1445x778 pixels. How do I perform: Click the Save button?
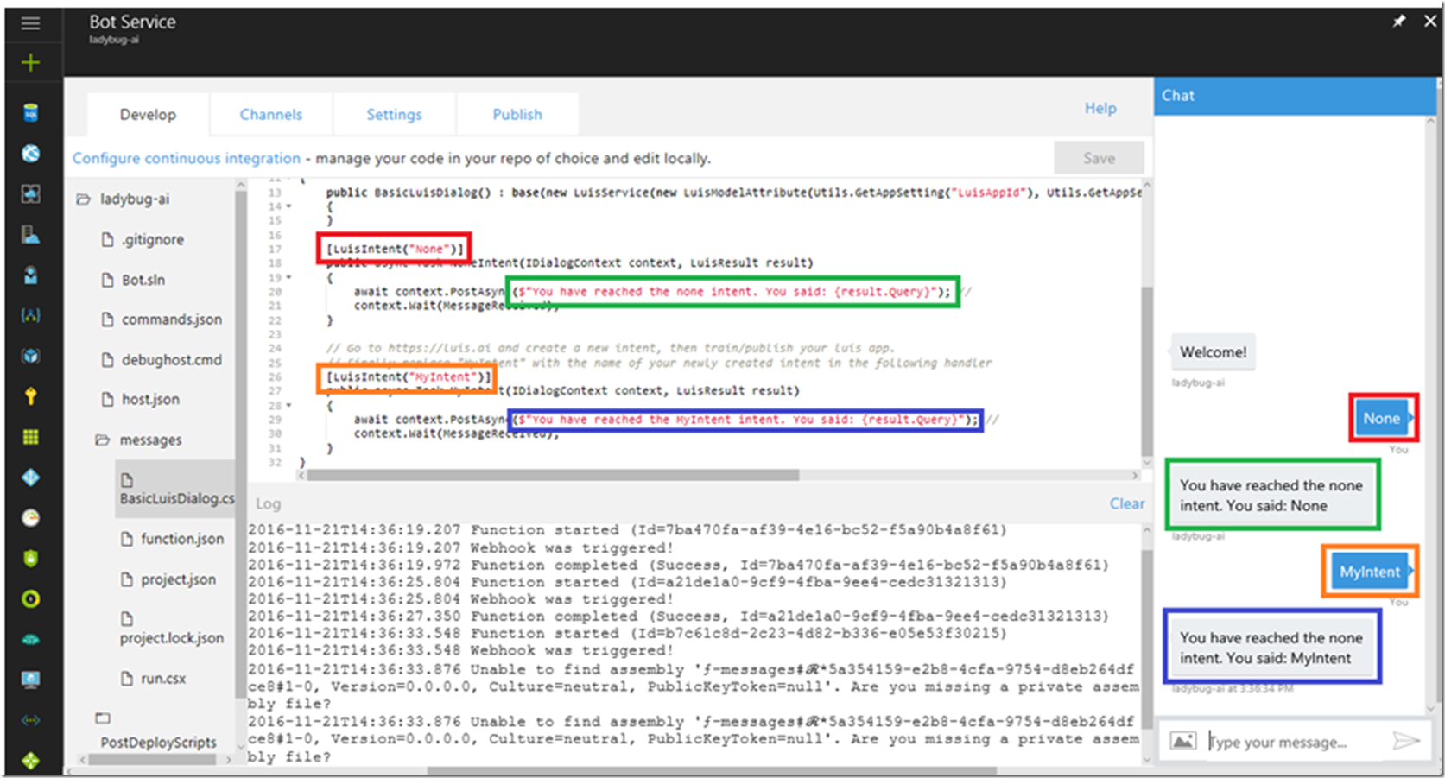click(x=1099, y=158)
